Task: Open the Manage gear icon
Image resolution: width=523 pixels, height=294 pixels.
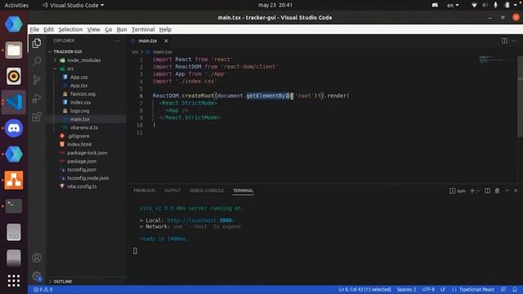Action: (x=37, y=276)
